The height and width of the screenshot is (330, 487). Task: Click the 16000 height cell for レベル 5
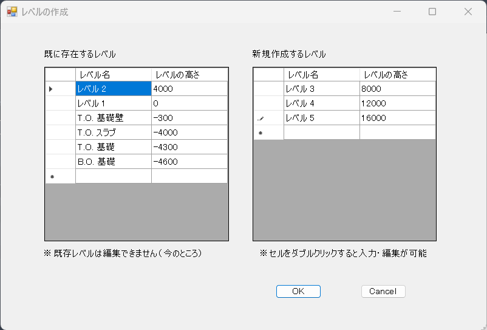[x=397, y=118]
